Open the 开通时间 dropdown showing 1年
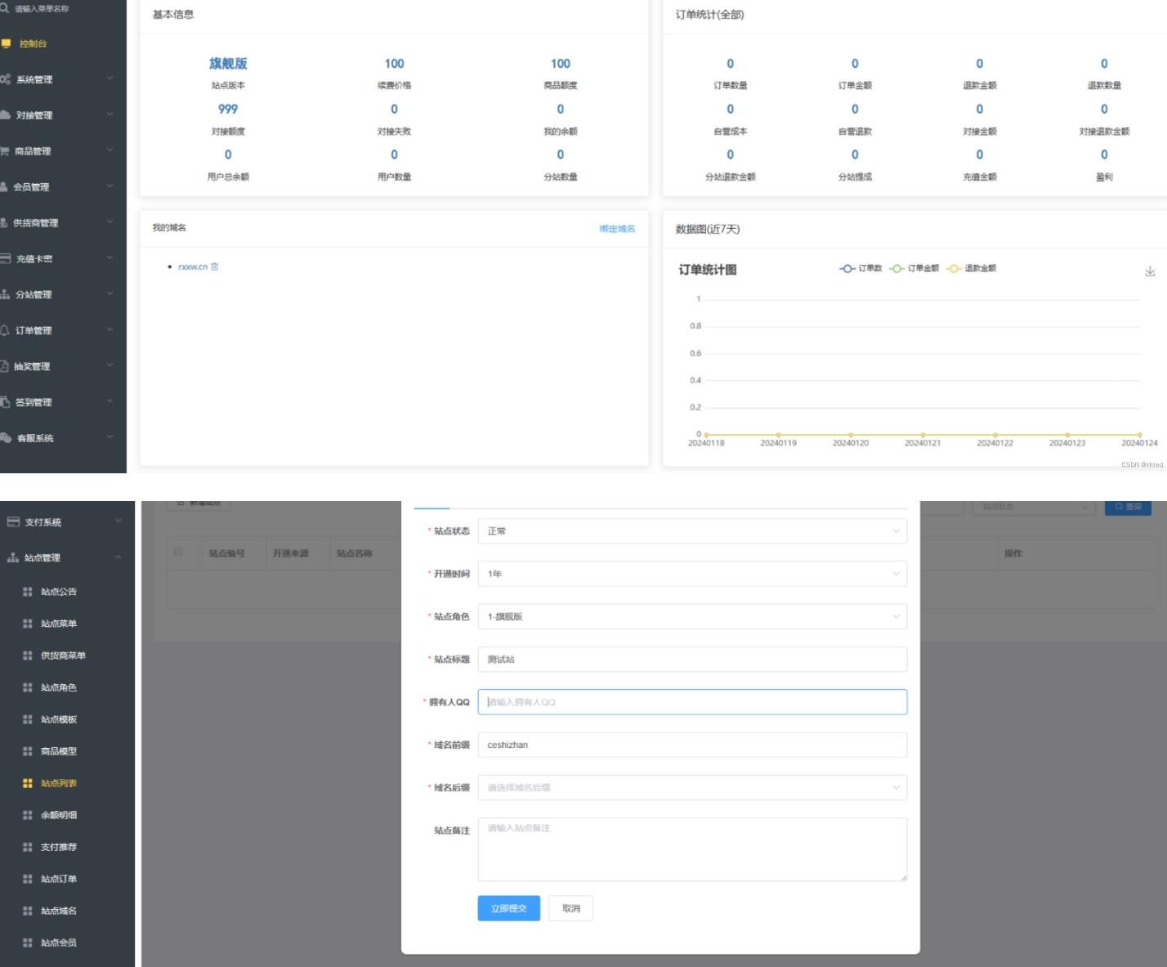This screenshot has width=1167, height=967. pos(691,574)
